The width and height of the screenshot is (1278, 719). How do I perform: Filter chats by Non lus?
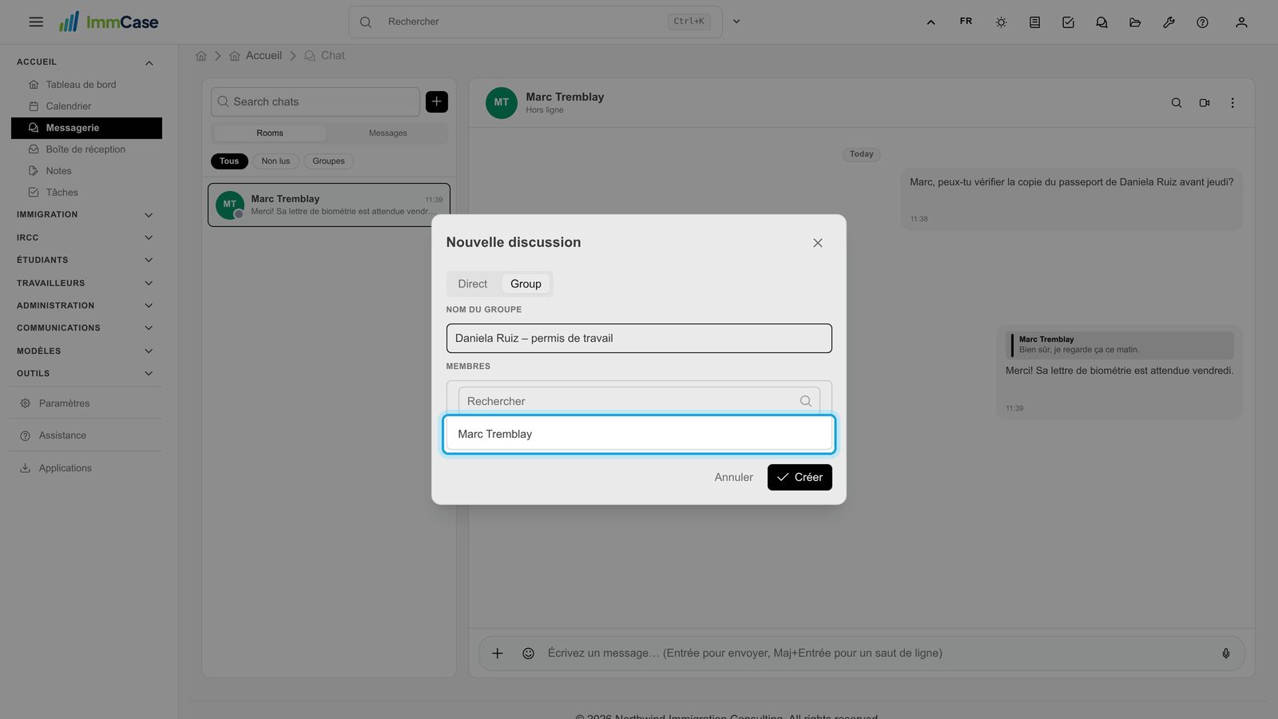point(276,161)
